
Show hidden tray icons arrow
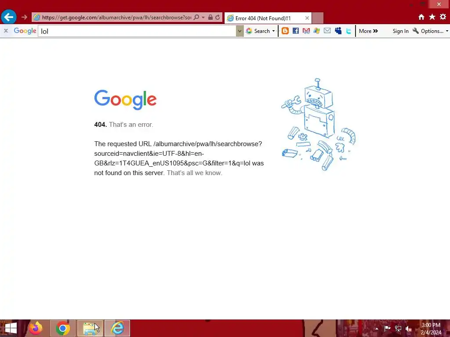click(x=377, y=328)
